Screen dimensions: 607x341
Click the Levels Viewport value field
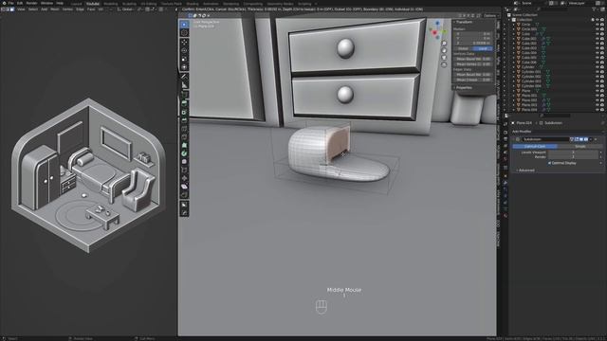[x=573, y=153]
